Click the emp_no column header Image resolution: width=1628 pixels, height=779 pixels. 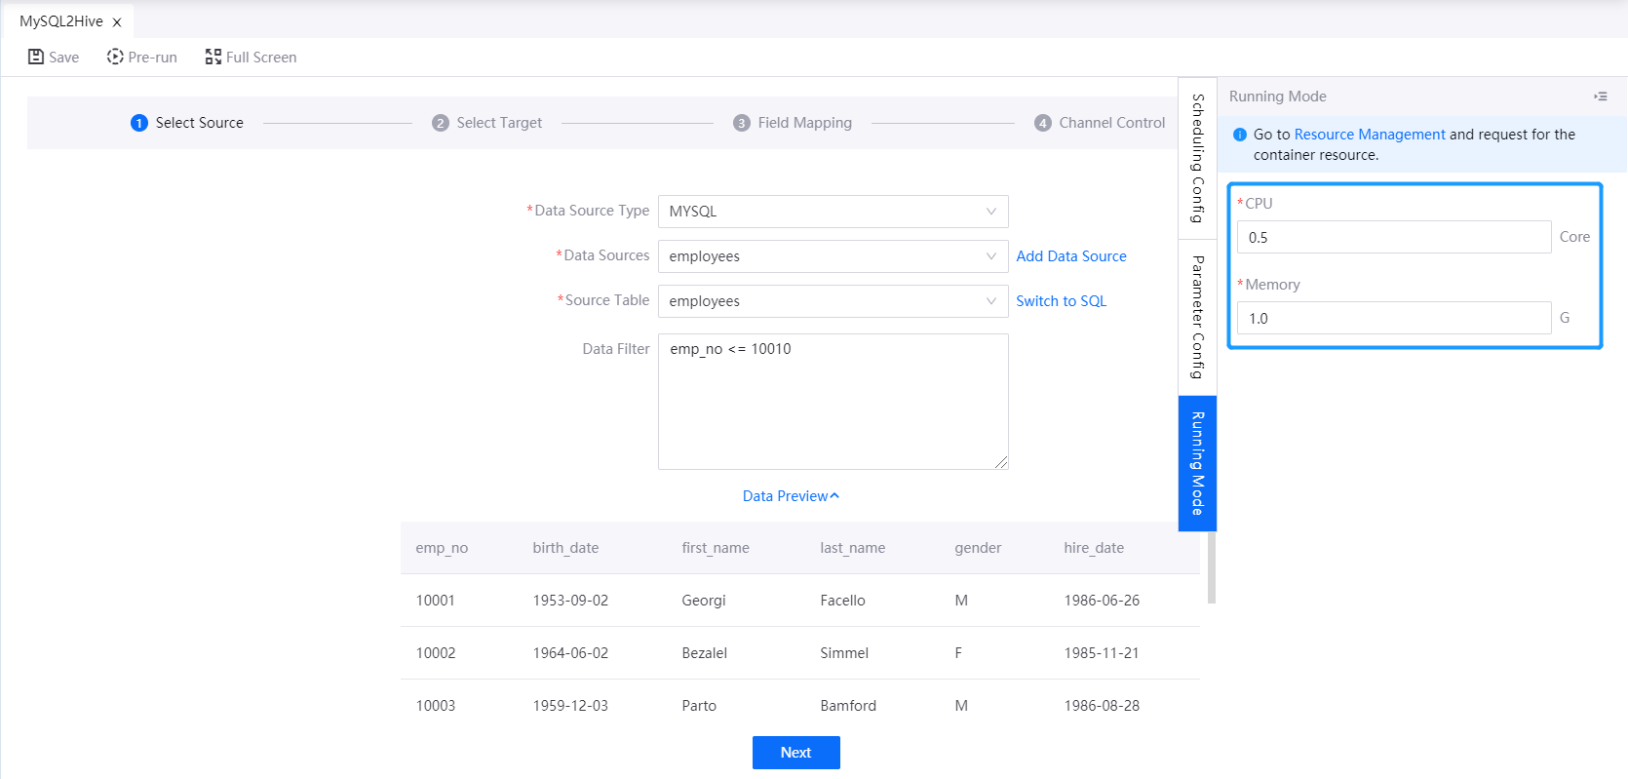pyautogui.click(x=442, y=548)
